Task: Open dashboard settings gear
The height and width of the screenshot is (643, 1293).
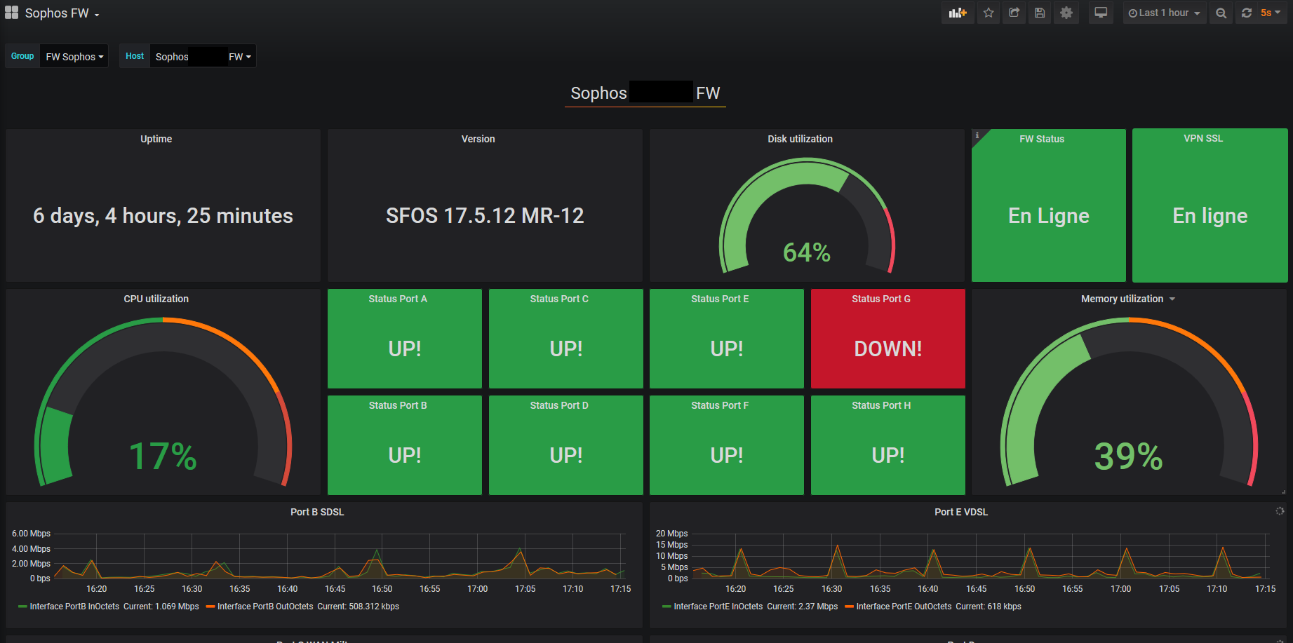Action: pos(1066,13)
